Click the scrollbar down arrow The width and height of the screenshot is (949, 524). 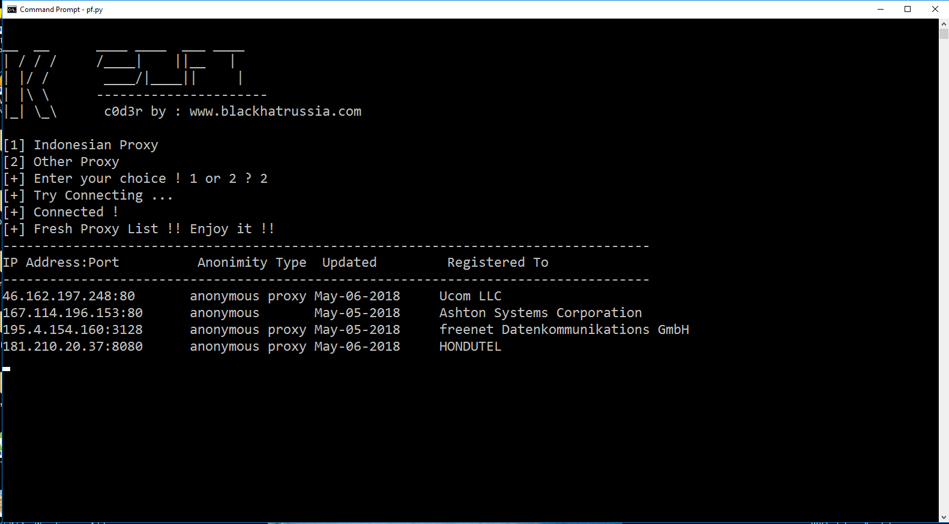[944, 517]
